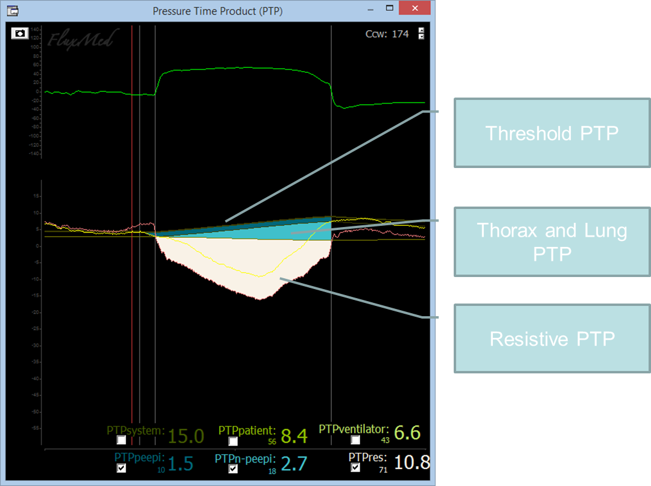Screen dimensions: 651x486
Task: Click the cream resistive PTP shaded area
Action: click(241, 265)
